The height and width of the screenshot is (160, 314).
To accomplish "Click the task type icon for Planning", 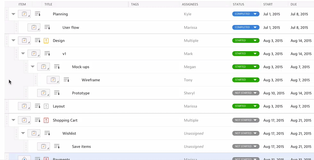I will click(x=24, y=14).
